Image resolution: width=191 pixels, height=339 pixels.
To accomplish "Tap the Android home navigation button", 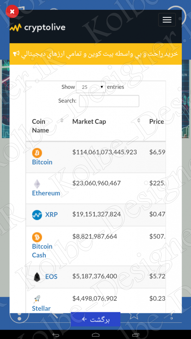I will pyautogui.click(x=95, y=335).
